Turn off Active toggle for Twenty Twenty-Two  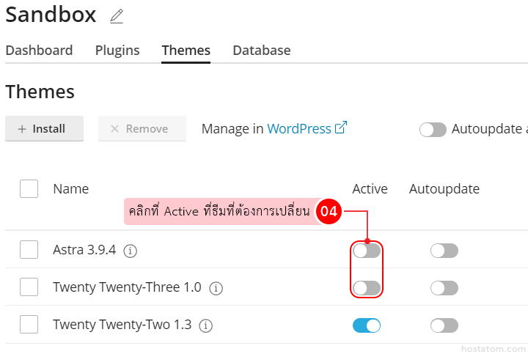(x=367, y=325)
